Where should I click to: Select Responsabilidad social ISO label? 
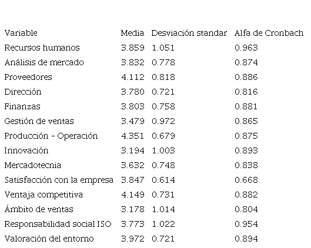58,224
